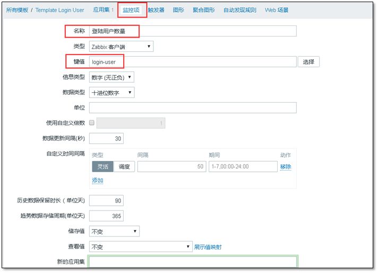Open the 类型 Zabbix 客户端 dropdown
The width and height of the screenshot is (378, 273).
(x=121, y=47)
